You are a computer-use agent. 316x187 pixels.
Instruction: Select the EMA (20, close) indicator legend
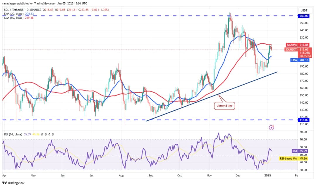18,14
